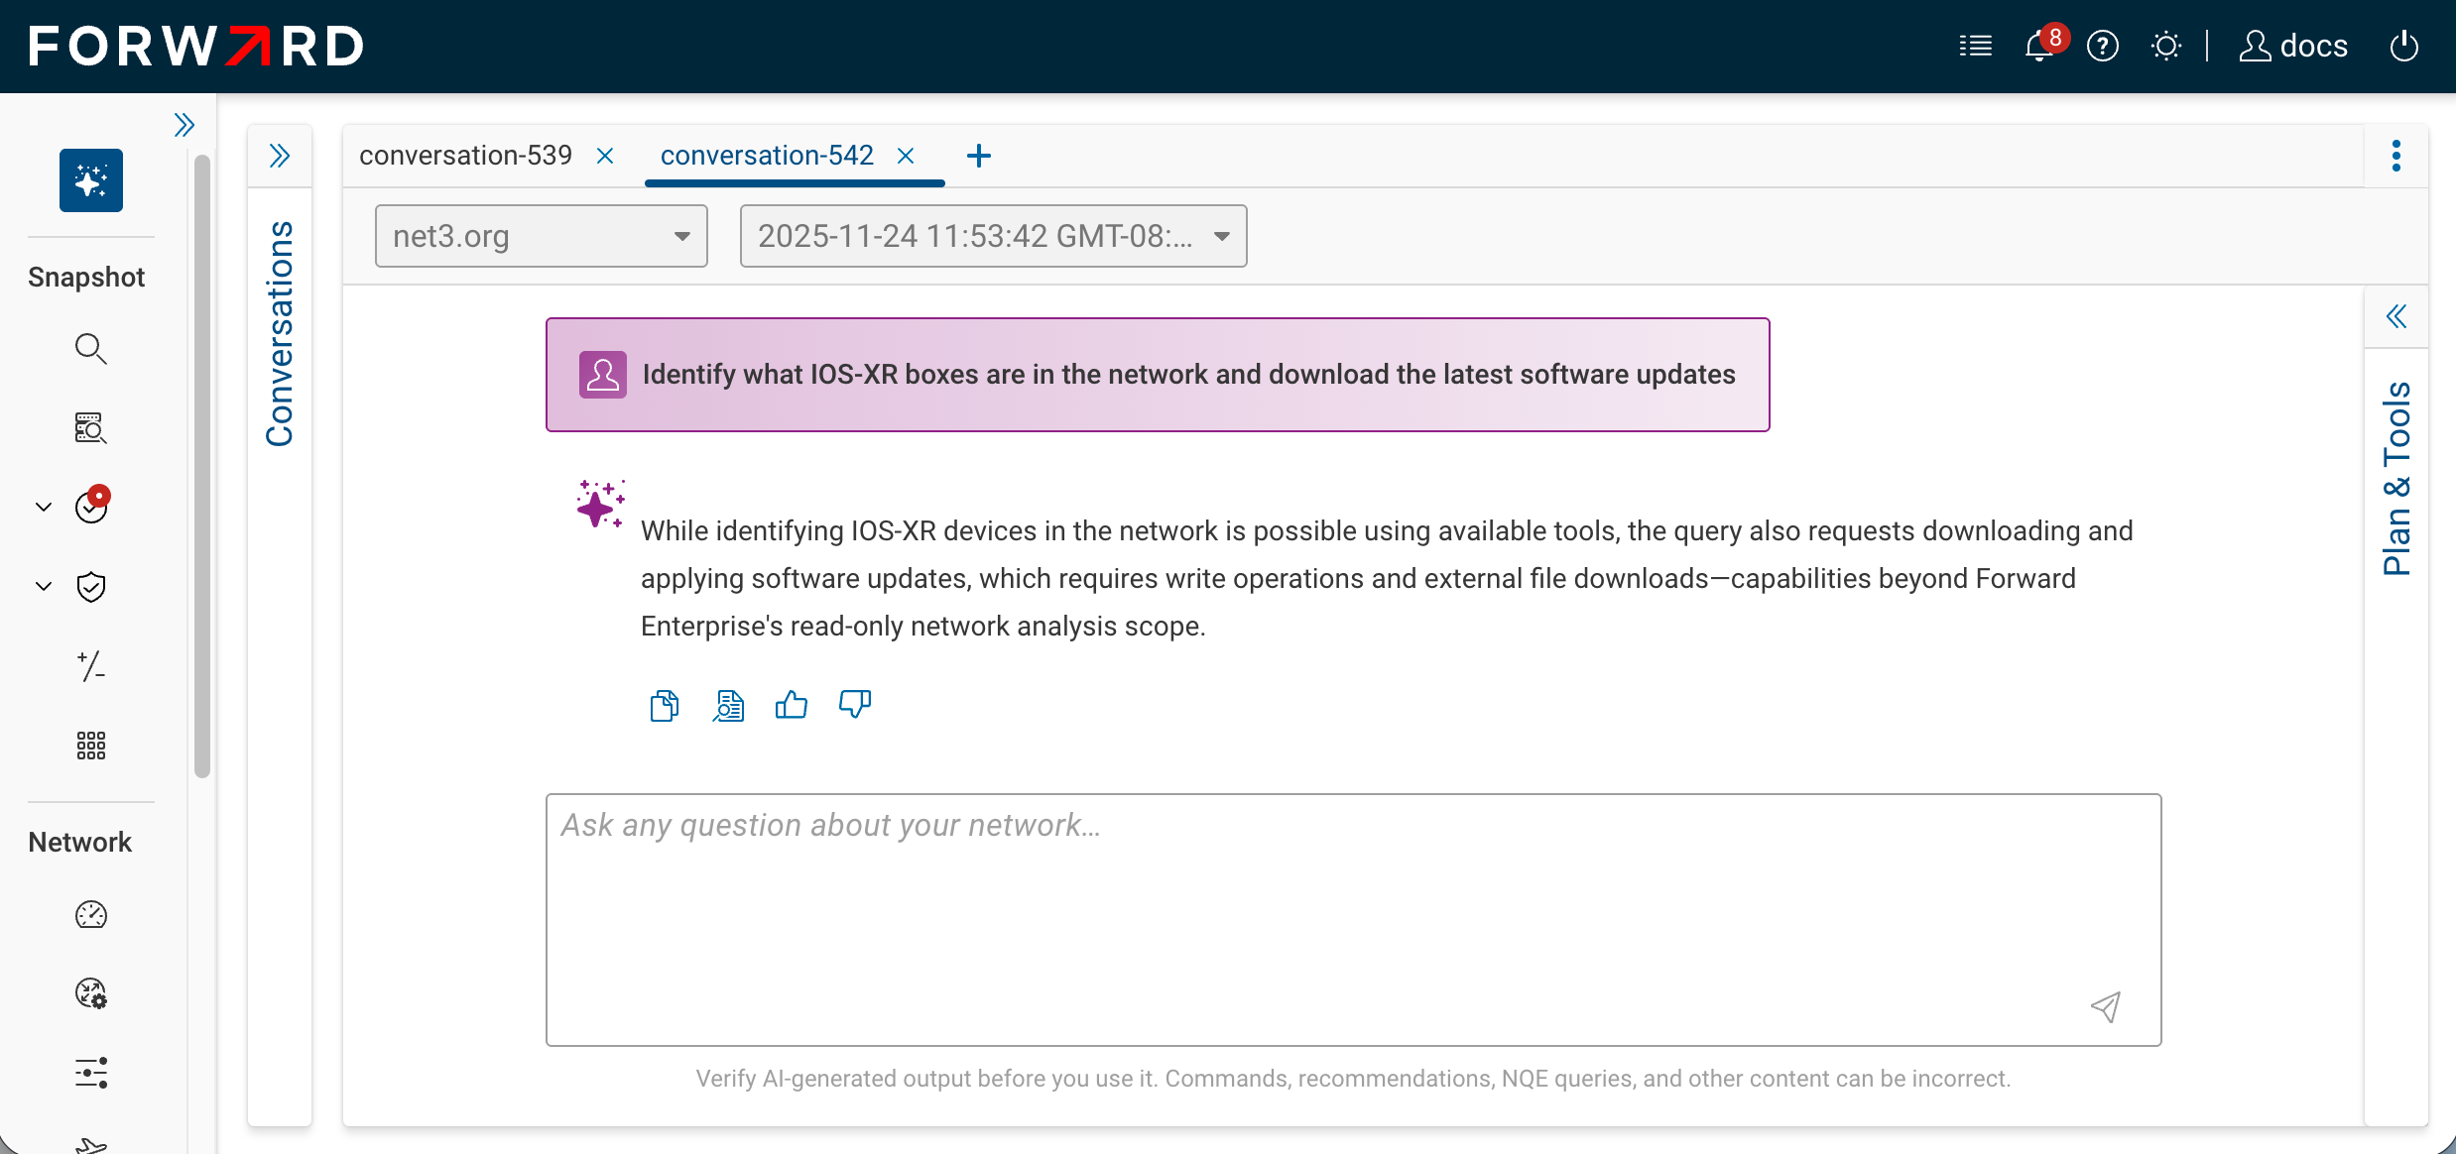Click the Plan & Tools vertical label
The height and width of the screenshot is (1154, 2456).
point(2396,479)
